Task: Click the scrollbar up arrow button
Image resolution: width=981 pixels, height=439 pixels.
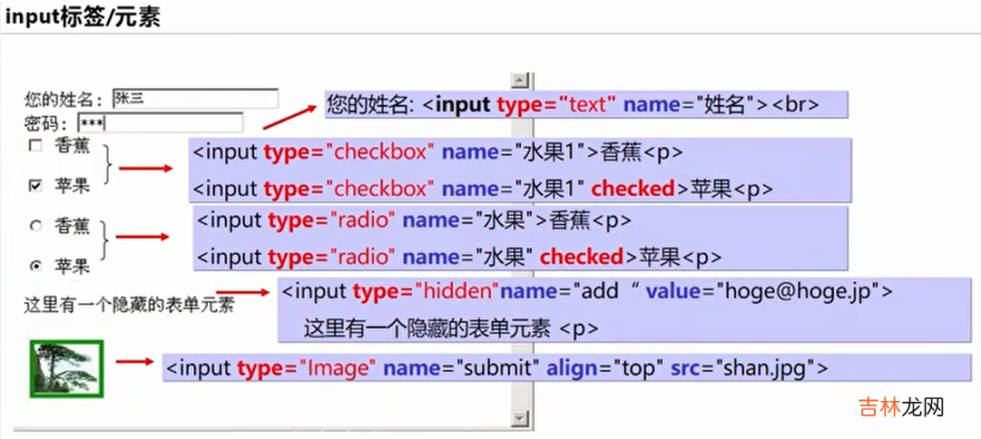Action: point(520,79)
